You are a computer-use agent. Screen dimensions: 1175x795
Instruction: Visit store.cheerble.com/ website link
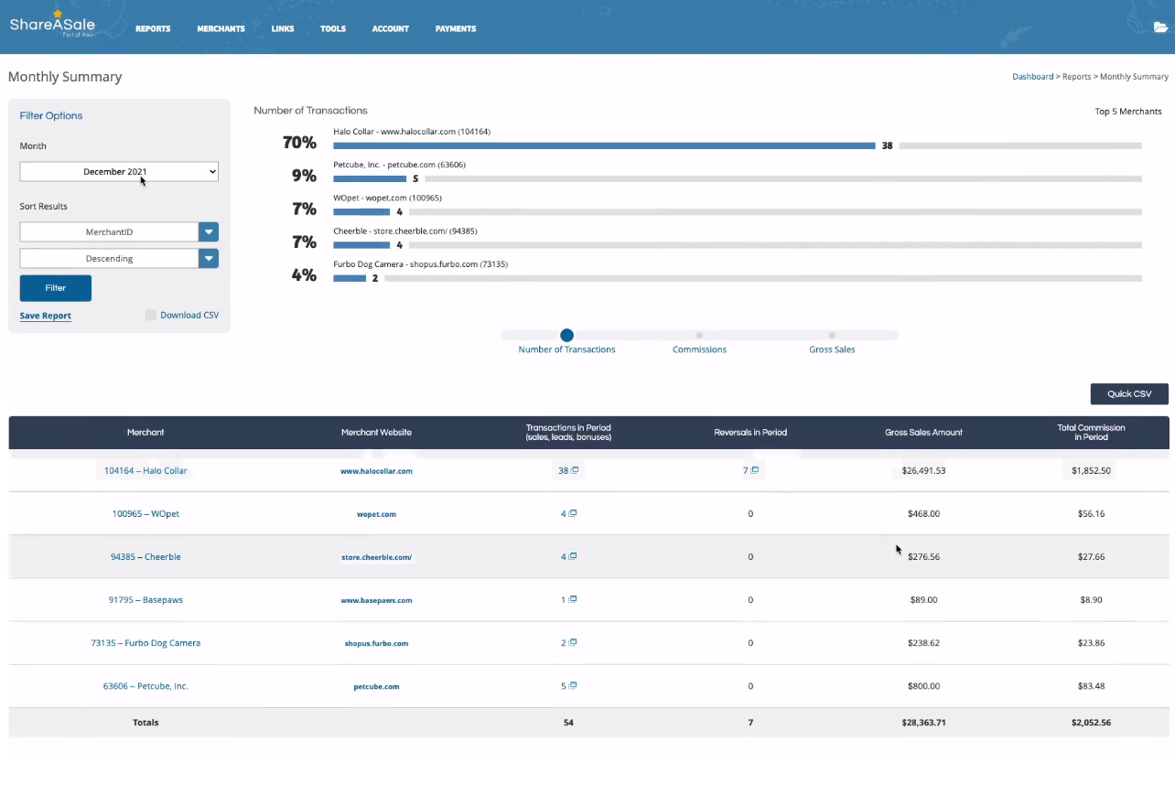point(376,557)
